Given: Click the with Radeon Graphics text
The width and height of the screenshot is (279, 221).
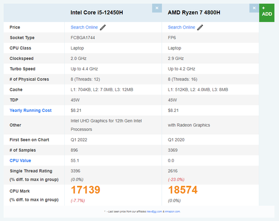Looking at the screenshot, I should click(x=189, y=125).
